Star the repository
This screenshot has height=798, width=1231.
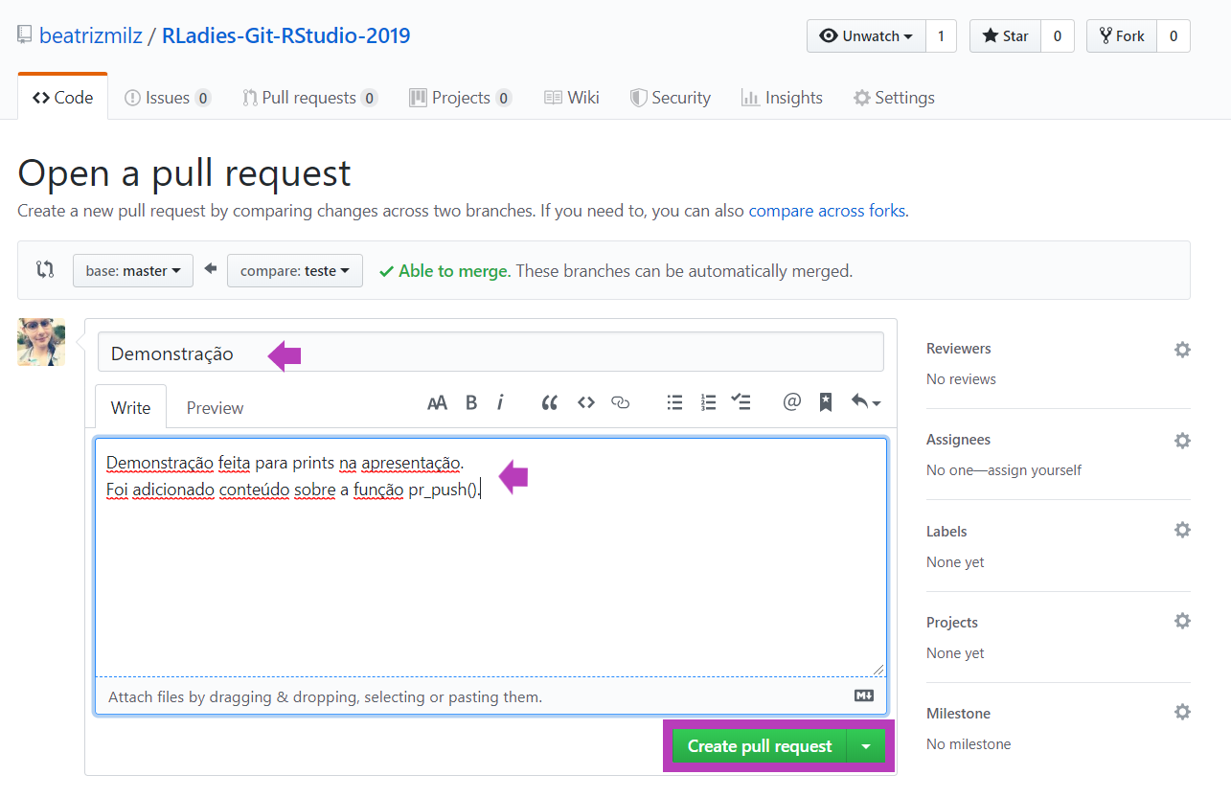tap(1005, 36)
